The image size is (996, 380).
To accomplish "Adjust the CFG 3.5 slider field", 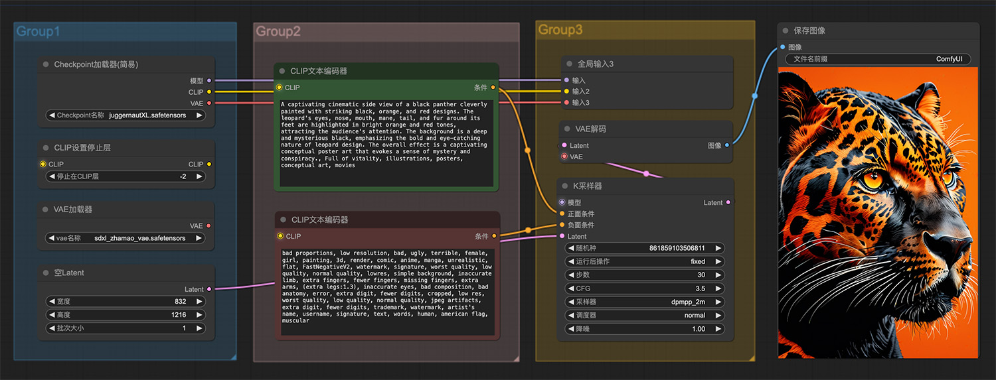I will 645,288.
